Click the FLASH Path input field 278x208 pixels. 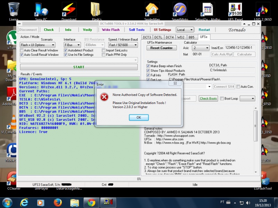point(212,79)
